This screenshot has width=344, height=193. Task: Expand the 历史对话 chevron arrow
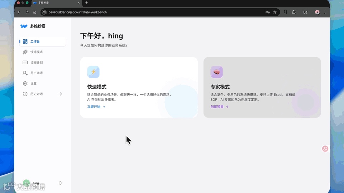tap(61, 94)
